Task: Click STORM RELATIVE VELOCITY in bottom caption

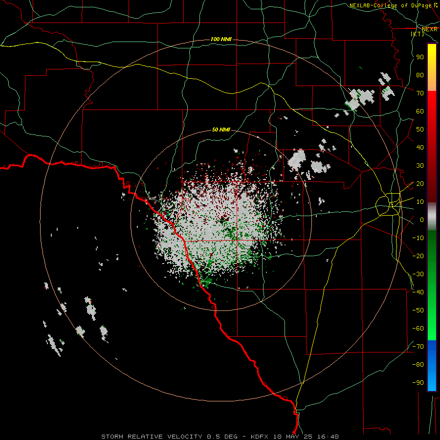Action: [x=152, y=437]
